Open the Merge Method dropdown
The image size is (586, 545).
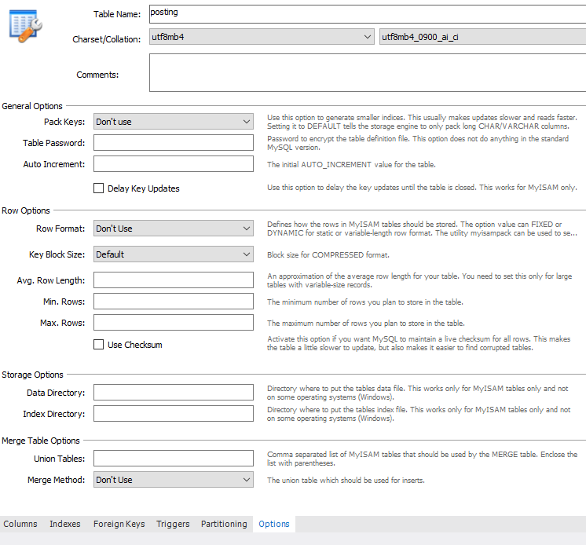click(x=174, y=480)
